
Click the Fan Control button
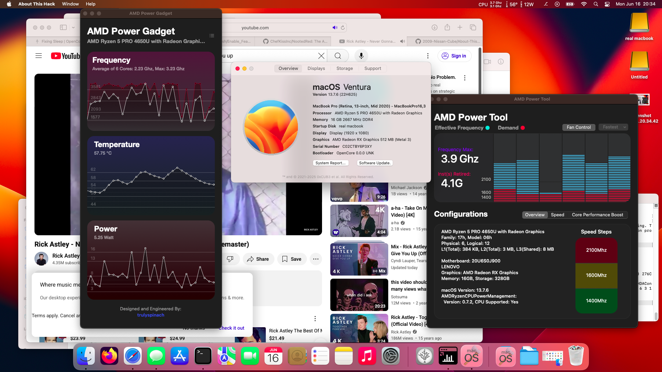[579, 127]
